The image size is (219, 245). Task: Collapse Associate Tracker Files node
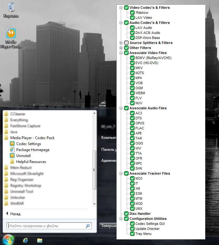(x=121, y=173)
